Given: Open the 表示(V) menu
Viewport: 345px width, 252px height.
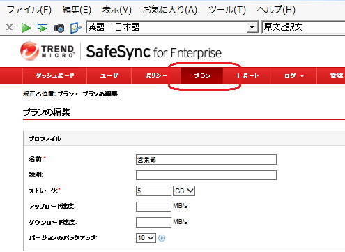Looking at the screenshot, I should point(117,10).
